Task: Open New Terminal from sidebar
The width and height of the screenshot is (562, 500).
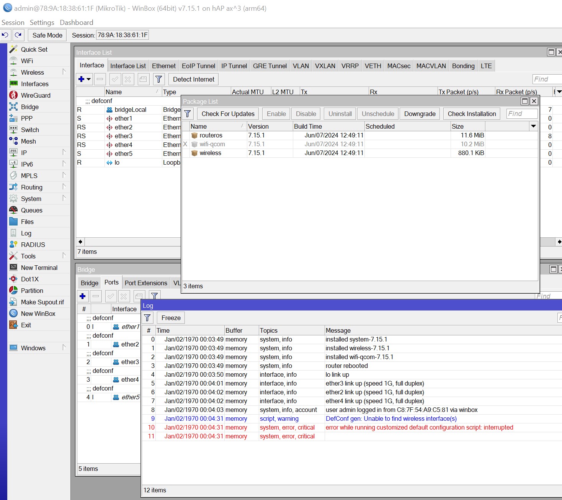Action: 39,268
